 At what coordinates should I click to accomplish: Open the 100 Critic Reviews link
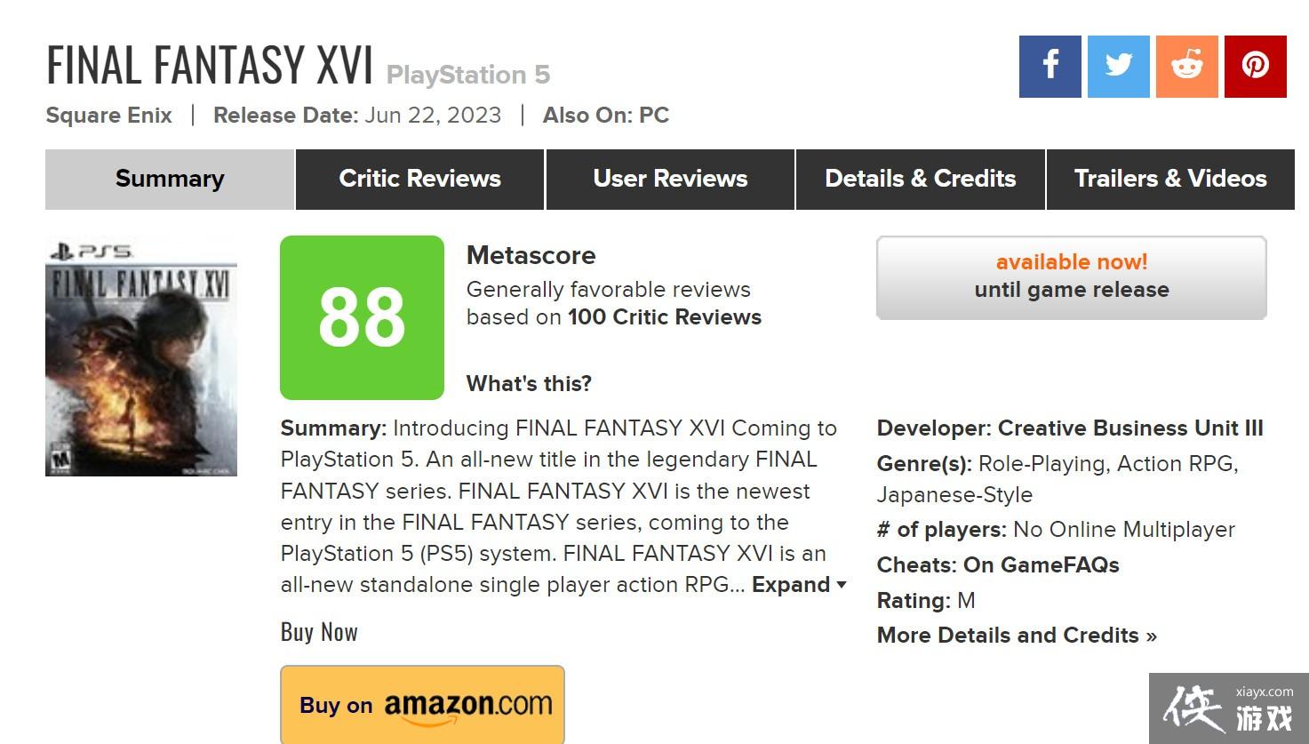(664, 317)
